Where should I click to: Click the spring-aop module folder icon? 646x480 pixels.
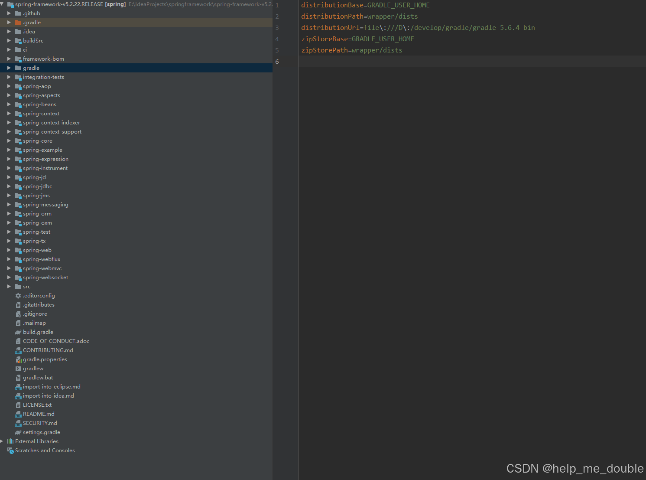(18, 86)
